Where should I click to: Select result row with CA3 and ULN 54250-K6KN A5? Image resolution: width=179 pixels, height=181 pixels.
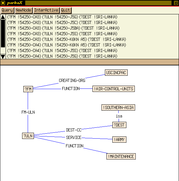click(67, 39)
